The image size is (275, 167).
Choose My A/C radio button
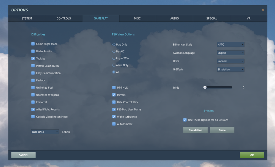114,51
